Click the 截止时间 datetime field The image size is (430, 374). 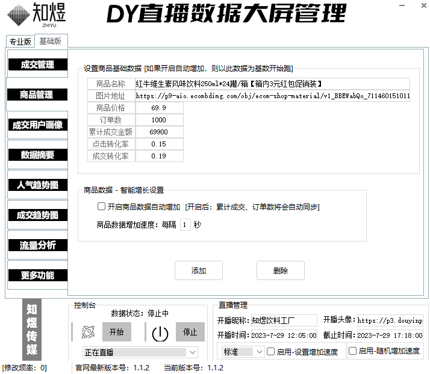pos(390,335)
